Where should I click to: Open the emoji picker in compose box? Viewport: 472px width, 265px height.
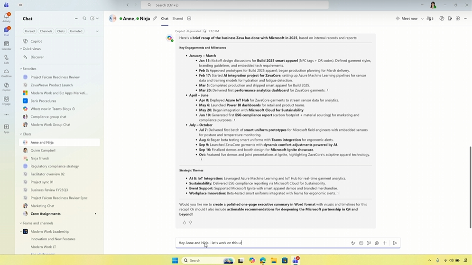(x=361, y=243)
